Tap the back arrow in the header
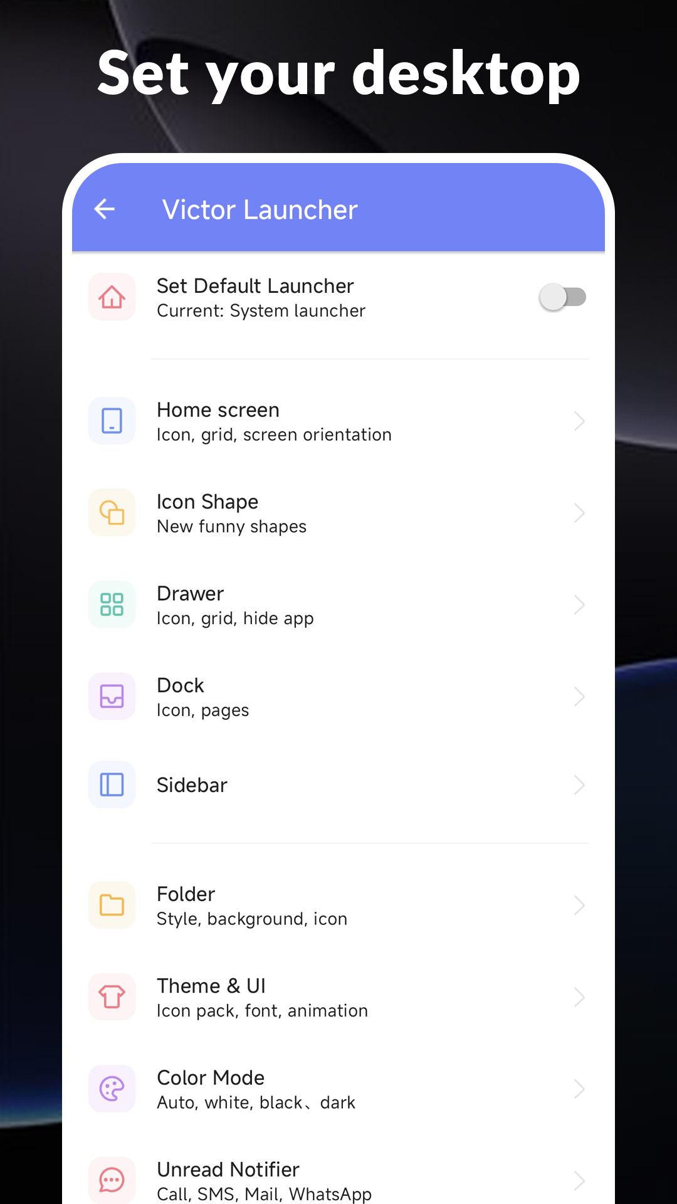The image size is (677, 1204). [x=105, y=209]
